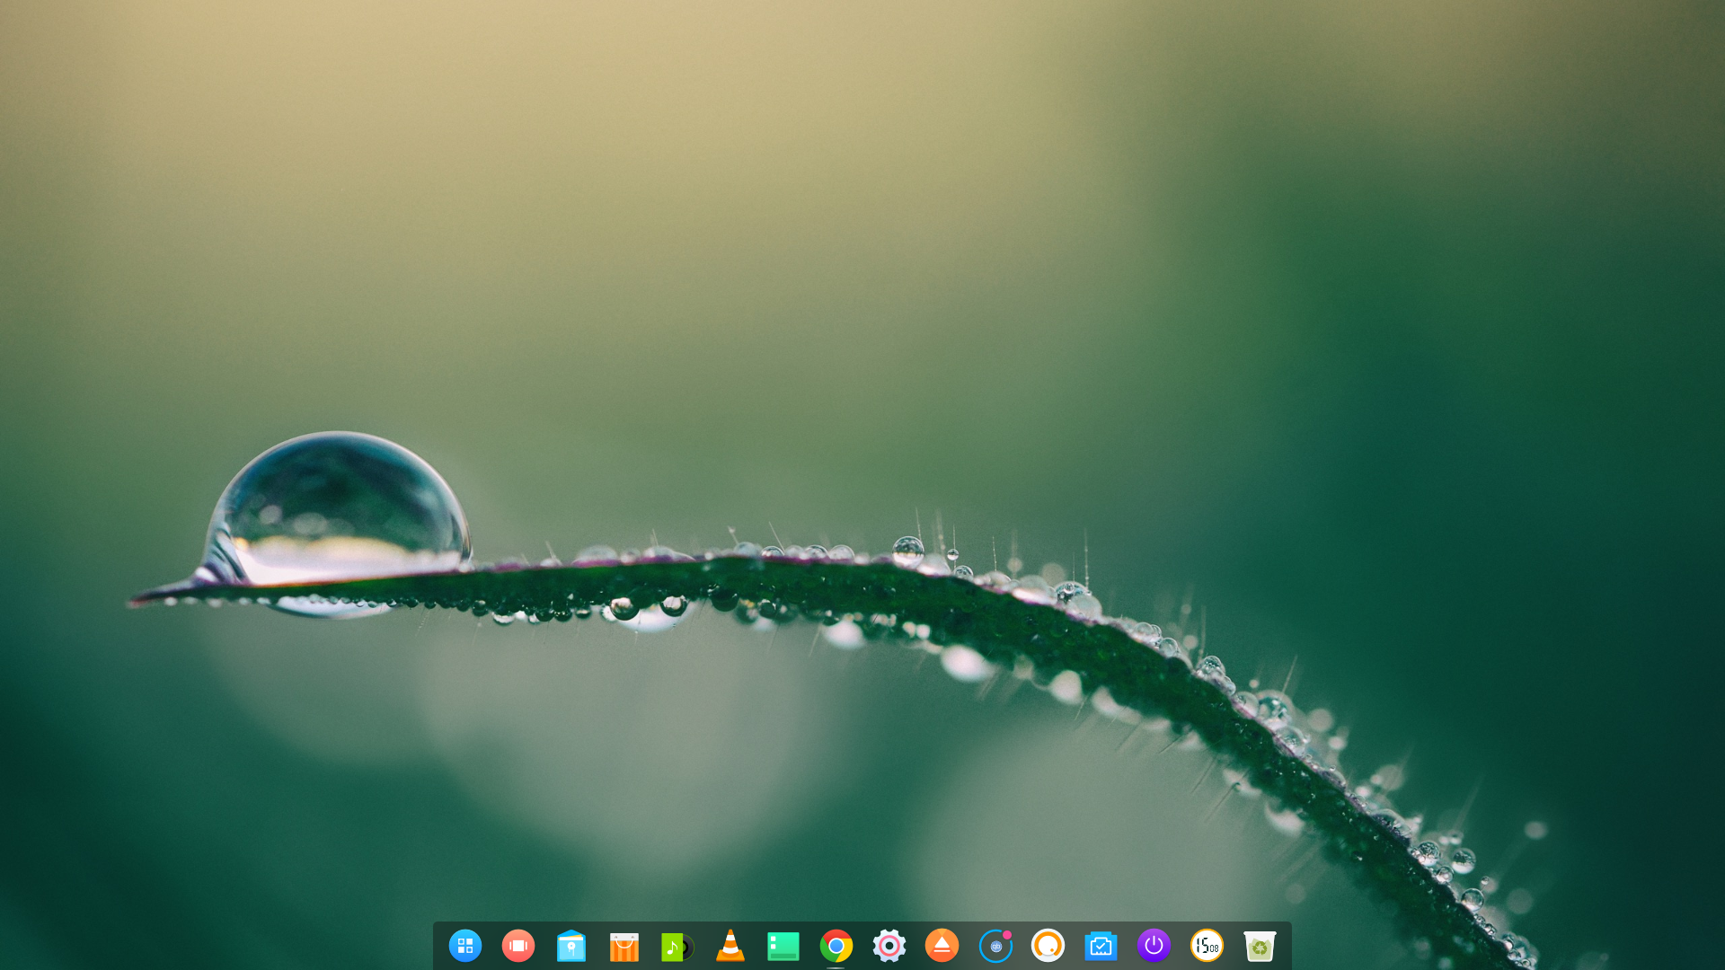Screen dimensions: 1725x970
Task: Open Control Center gear icon
Action: coord(889,946)
